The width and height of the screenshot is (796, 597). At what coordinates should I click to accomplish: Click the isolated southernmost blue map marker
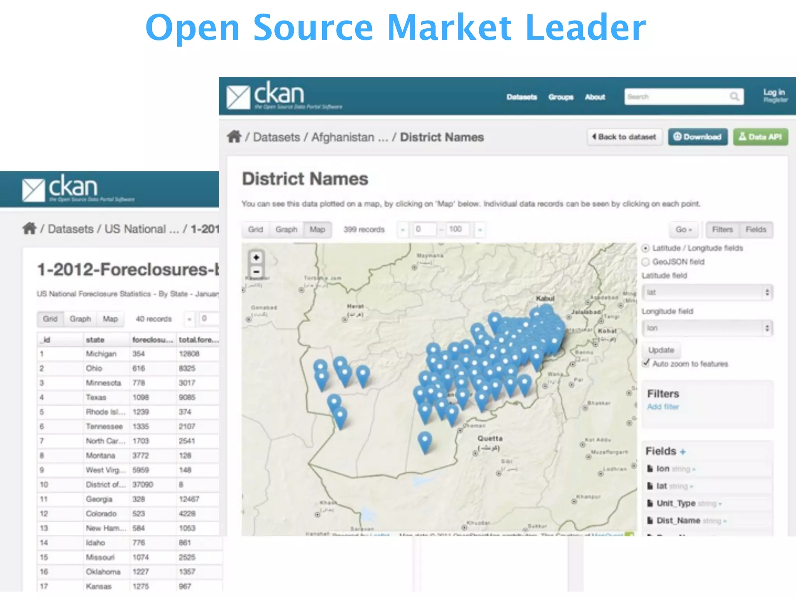425,442
